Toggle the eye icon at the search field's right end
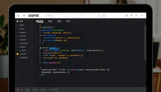161x92 pixels. 99,16
